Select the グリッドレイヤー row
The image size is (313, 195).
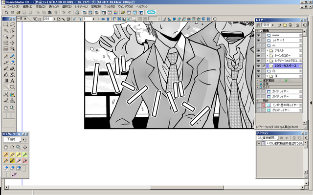pos(284,110)
